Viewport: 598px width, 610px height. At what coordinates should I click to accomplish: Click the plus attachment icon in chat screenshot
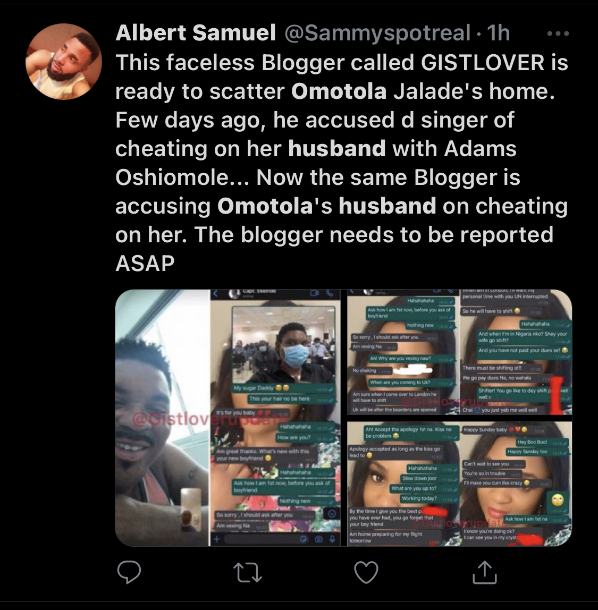217,539
